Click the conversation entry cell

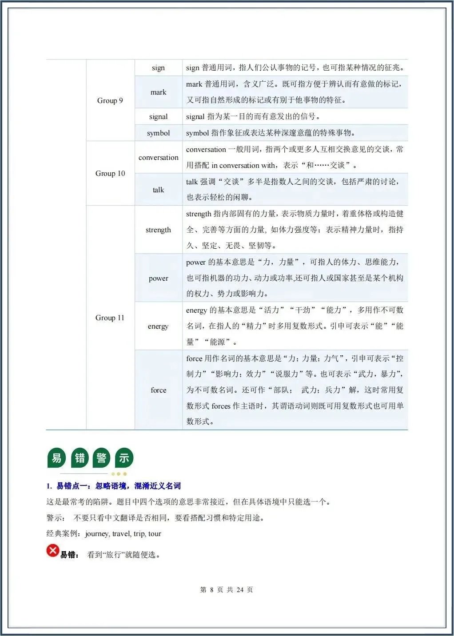(x=158, y=158)
